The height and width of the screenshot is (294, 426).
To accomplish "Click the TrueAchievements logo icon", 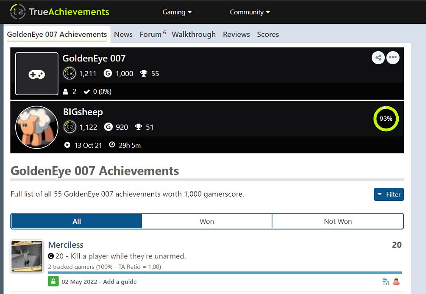I will [x=18, y=12].
